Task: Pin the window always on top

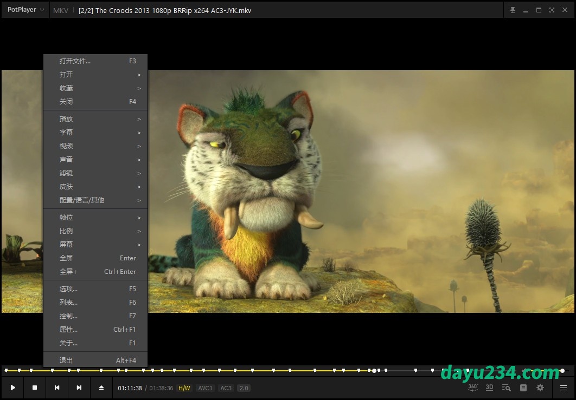Action: [x=513, y=10]
